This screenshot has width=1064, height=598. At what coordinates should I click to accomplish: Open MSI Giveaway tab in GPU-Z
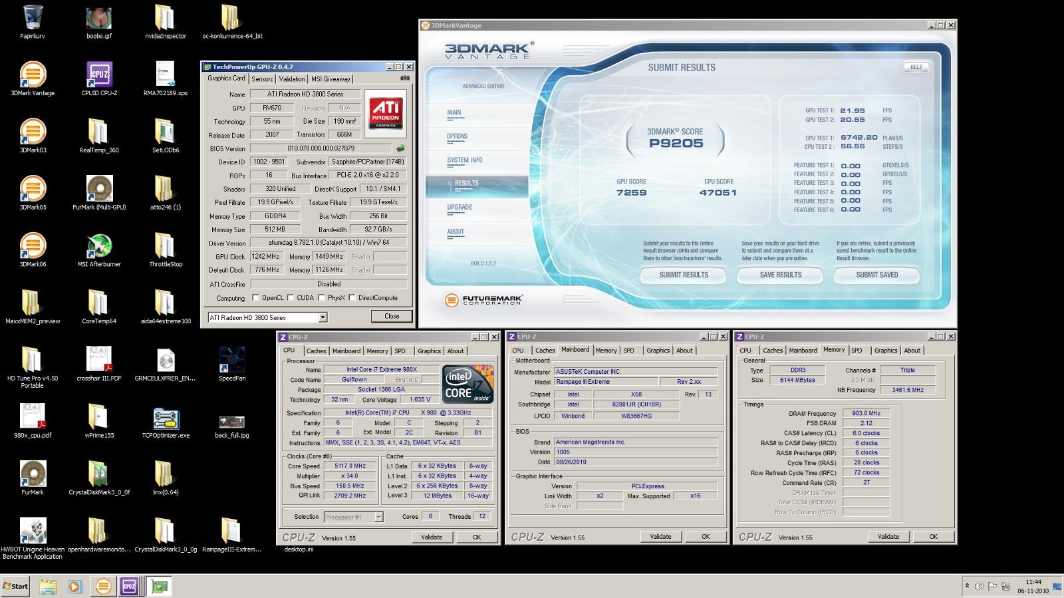(331, 78)
